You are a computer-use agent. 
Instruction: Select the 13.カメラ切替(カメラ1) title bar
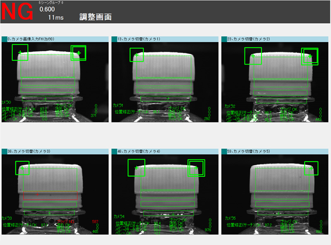tap(165, 39)
